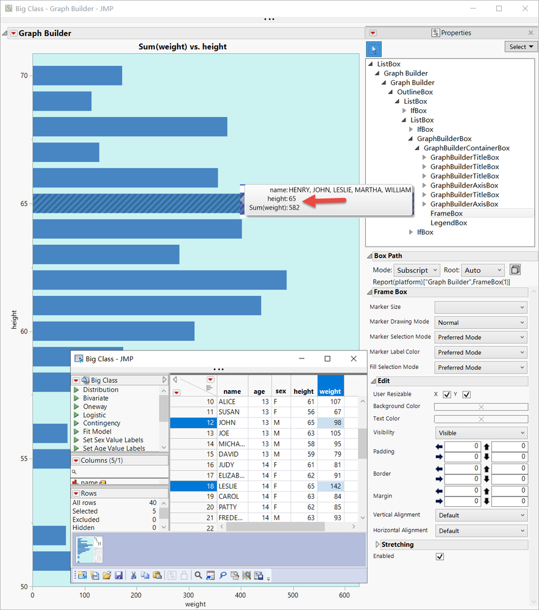Click the New Data Table toolbar icon
539x610 pixels.
pyautogui.click(x=82, y=575)
